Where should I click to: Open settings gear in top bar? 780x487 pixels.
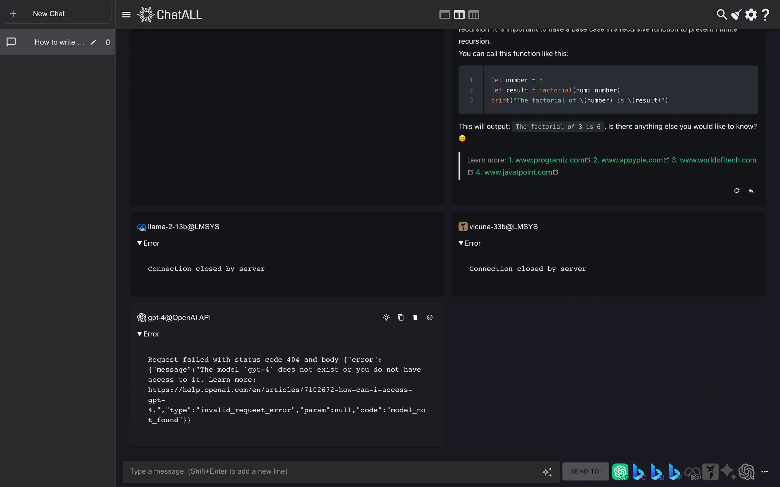(751, 14)
